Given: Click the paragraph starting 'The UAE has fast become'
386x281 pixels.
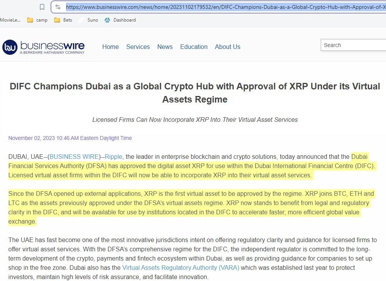Looking at the screenshot, I should point(193,258).
